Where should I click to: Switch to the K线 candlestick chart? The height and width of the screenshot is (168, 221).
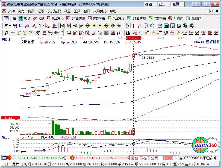point(39,19)
